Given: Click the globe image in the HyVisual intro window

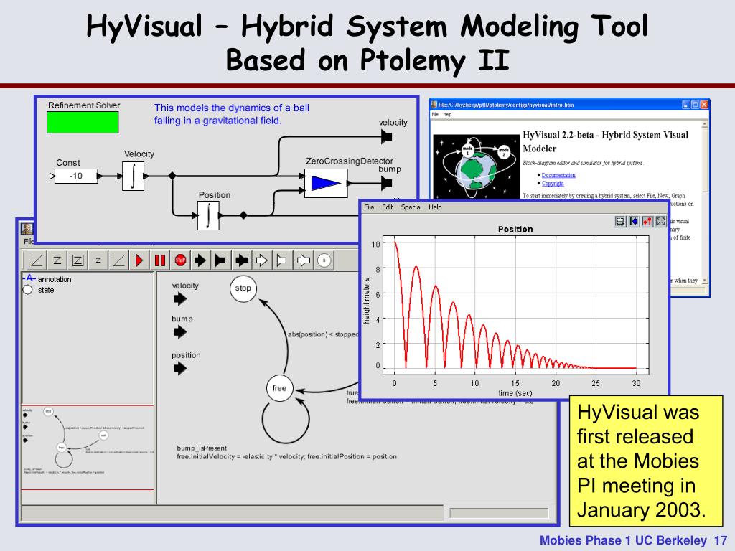Looking at the screenshot, I should point(477,166).
